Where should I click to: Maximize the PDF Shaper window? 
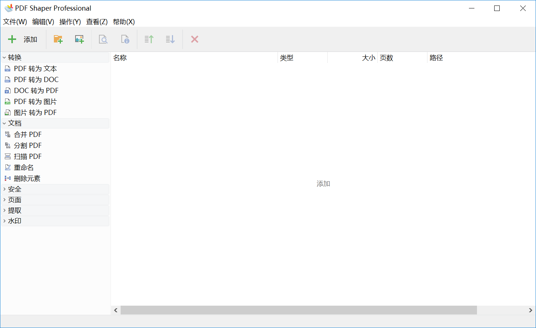coord(497,8)
